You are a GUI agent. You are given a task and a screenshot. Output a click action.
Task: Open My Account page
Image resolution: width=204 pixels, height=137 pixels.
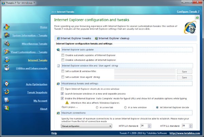click(40, 101)
